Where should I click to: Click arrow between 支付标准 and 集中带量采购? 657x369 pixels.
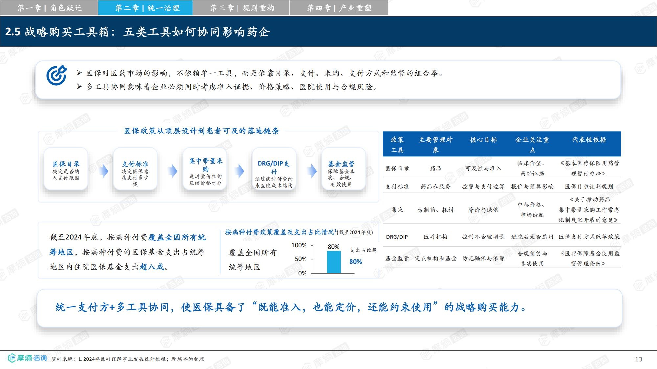coord(172,171)
